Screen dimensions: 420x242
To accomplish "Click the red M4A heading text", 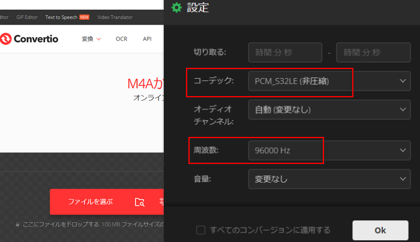I will click(x=145, y=83).
